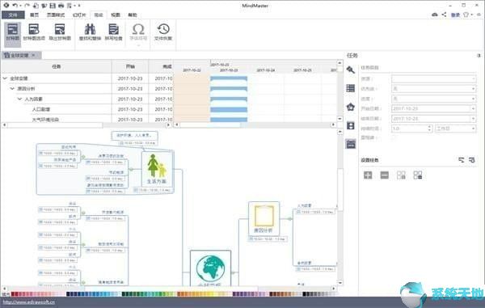Switch to the Help ribbon tab
Screen dimensions: 485x308
tap(133, 15)
